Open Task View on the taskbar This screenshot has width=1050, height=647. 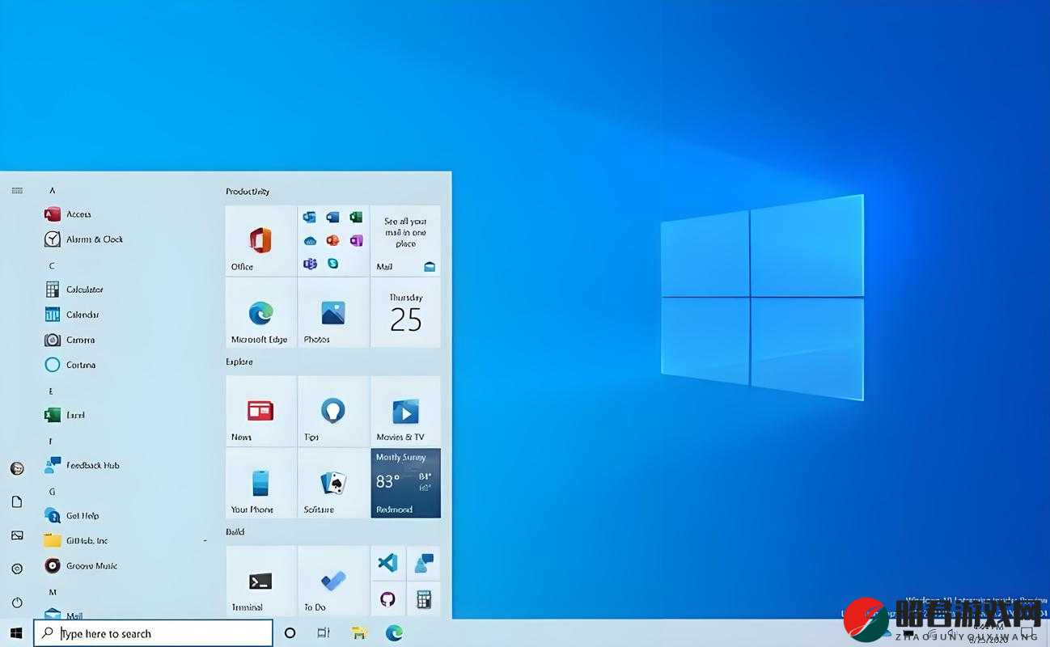324,633
